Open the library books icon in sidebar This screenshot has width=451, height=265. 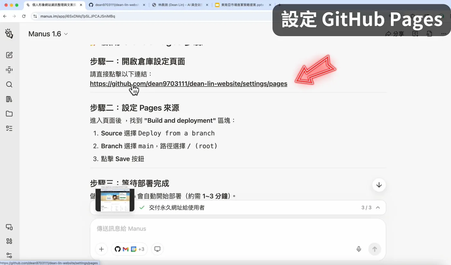9,99
